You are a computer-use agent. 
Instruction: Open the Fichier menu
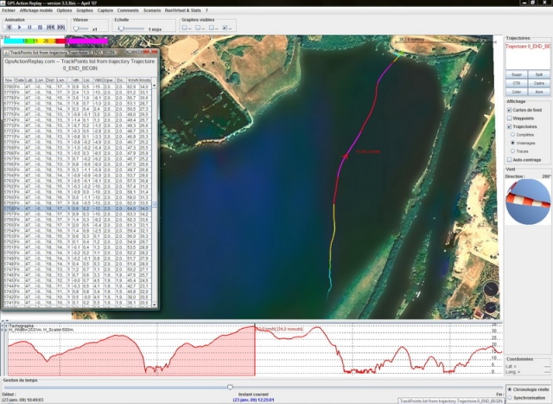pos(9,10)
